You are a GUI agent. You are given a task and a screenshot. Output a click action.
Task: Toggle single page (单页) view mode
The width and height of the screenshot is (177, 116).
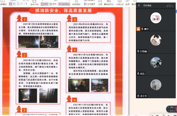pyautogui.click(x=45, y=4)
